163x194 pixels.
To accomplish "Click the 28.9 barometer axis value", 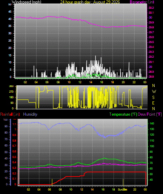I will tap(151, 72).
